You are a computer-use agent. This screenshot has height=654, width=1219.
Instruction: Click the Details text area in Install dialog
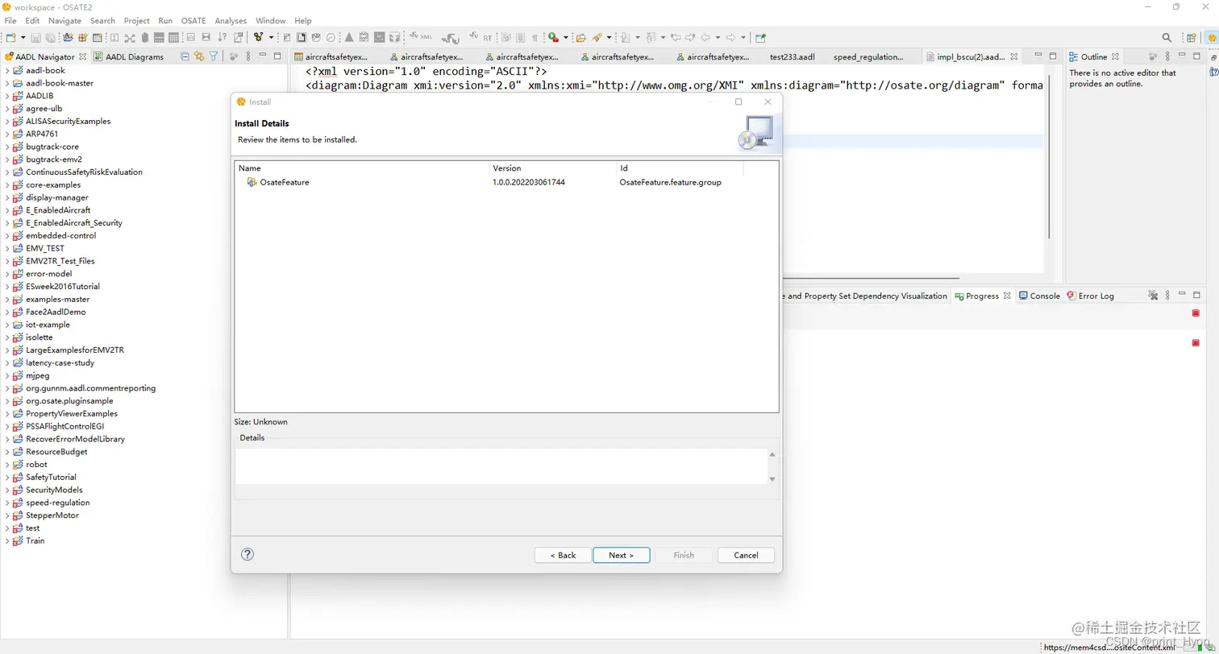(501, 466)
